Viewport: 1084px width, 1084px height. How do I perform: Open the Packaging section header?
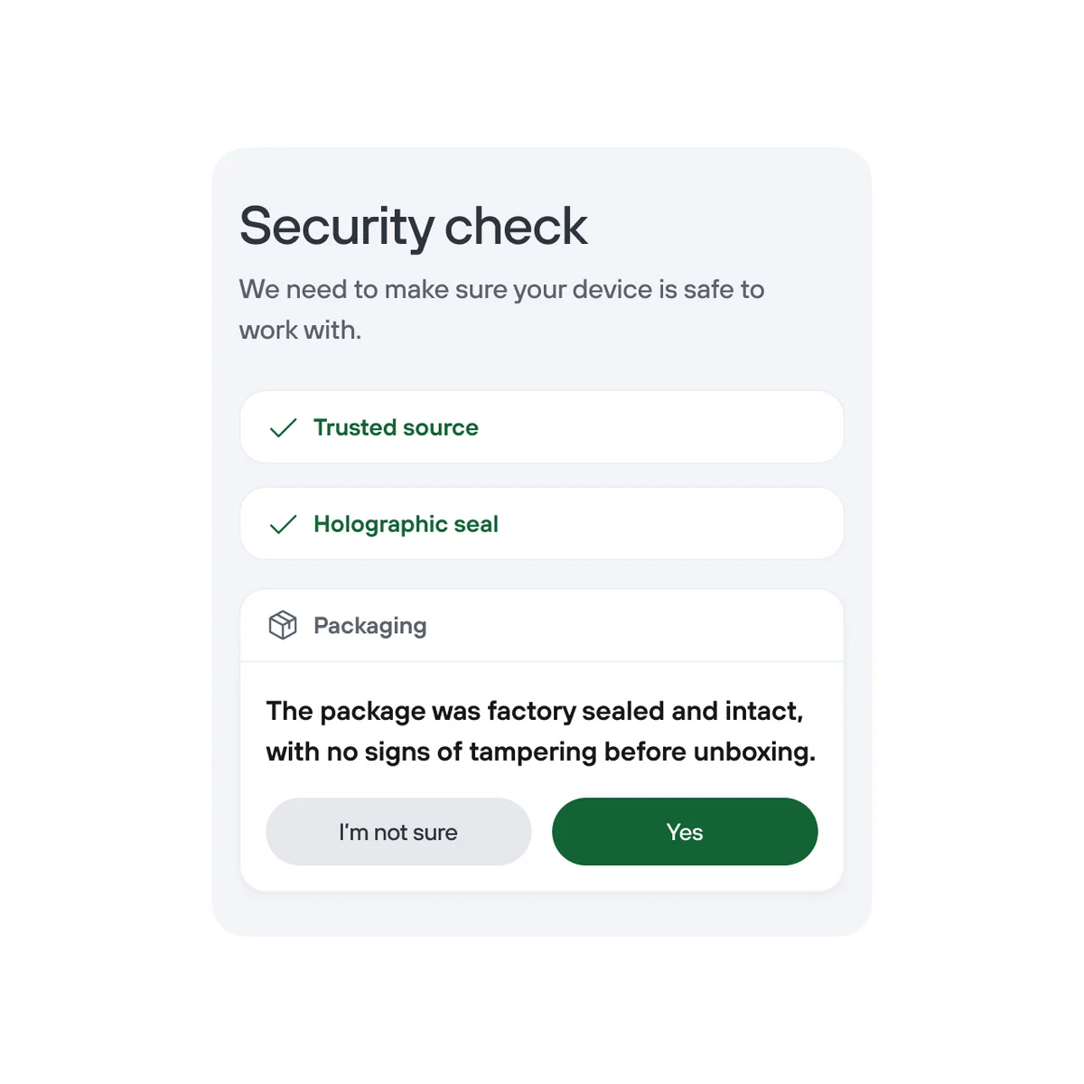(540, 625)
